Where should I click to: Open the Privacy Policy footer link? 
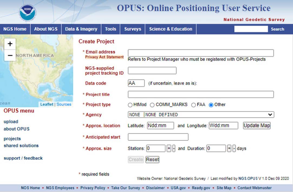tap(93, 188)
